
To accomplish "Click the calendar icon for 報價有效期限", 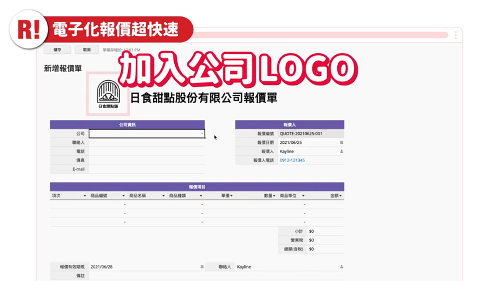I will [202, 267].
